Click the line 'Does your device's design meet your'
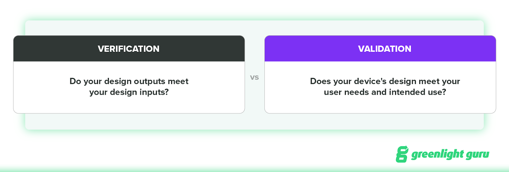Viewport: 509px width, 172px height. point(385,81)
